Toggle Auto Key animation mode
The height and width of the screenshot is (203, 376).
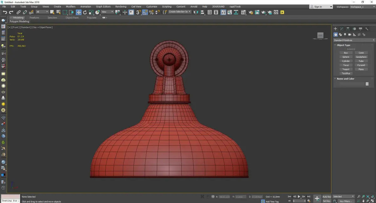point(326,197)
